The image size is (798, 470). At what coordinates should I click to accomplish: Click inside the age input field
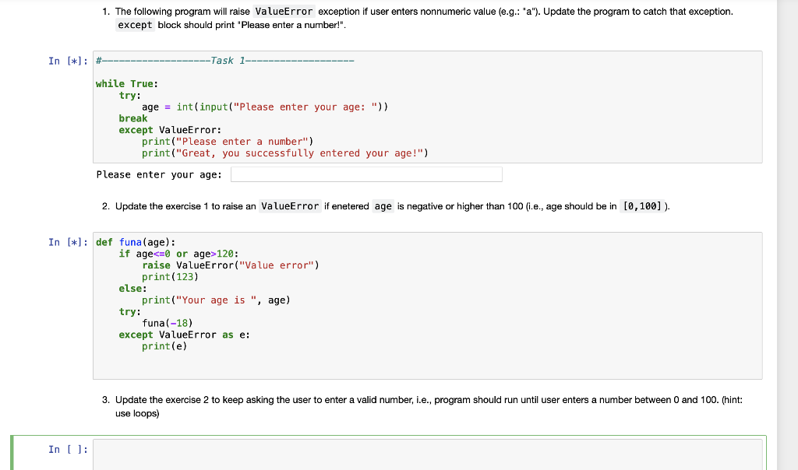(x=366, y=174)
